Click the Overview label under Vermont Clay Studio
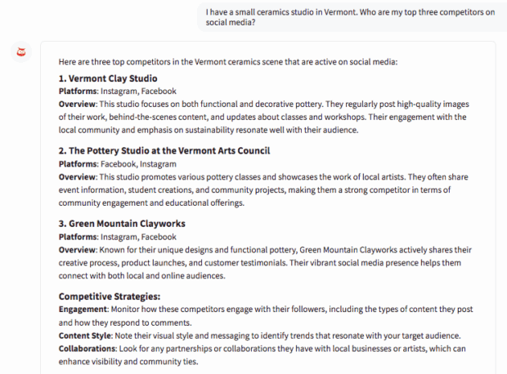The image size is (507, 374). 78,105
